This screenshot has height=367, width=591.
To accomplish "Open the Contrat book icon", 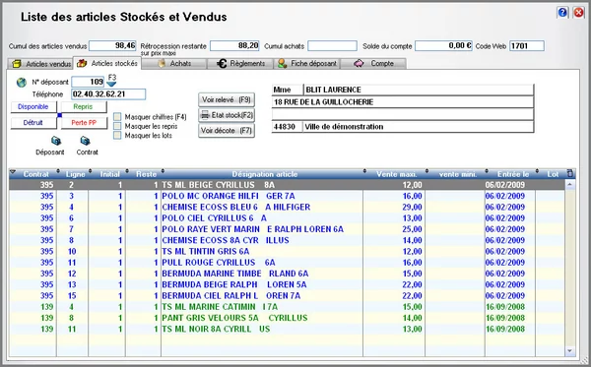I will [x=85, y=141].
